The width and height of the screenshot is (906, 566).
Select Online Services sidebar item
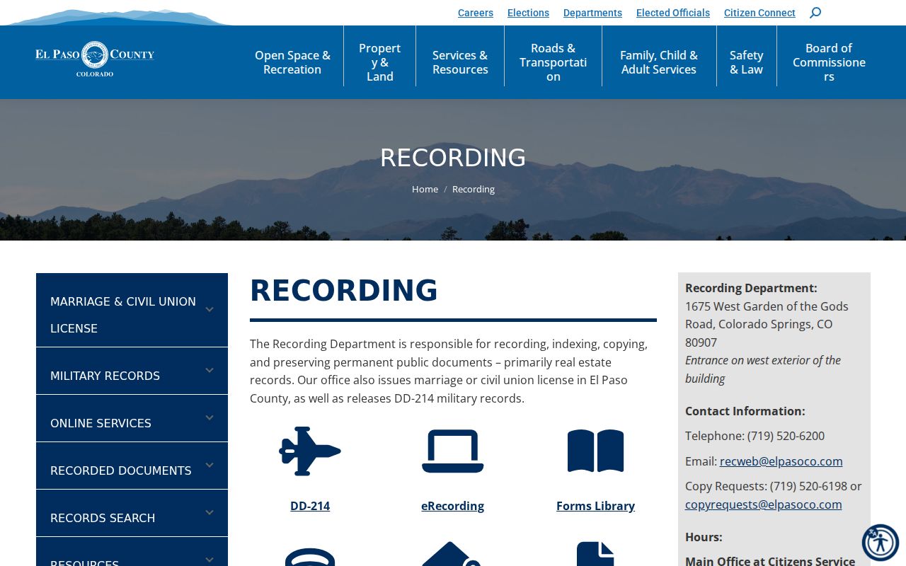point(132,418)
